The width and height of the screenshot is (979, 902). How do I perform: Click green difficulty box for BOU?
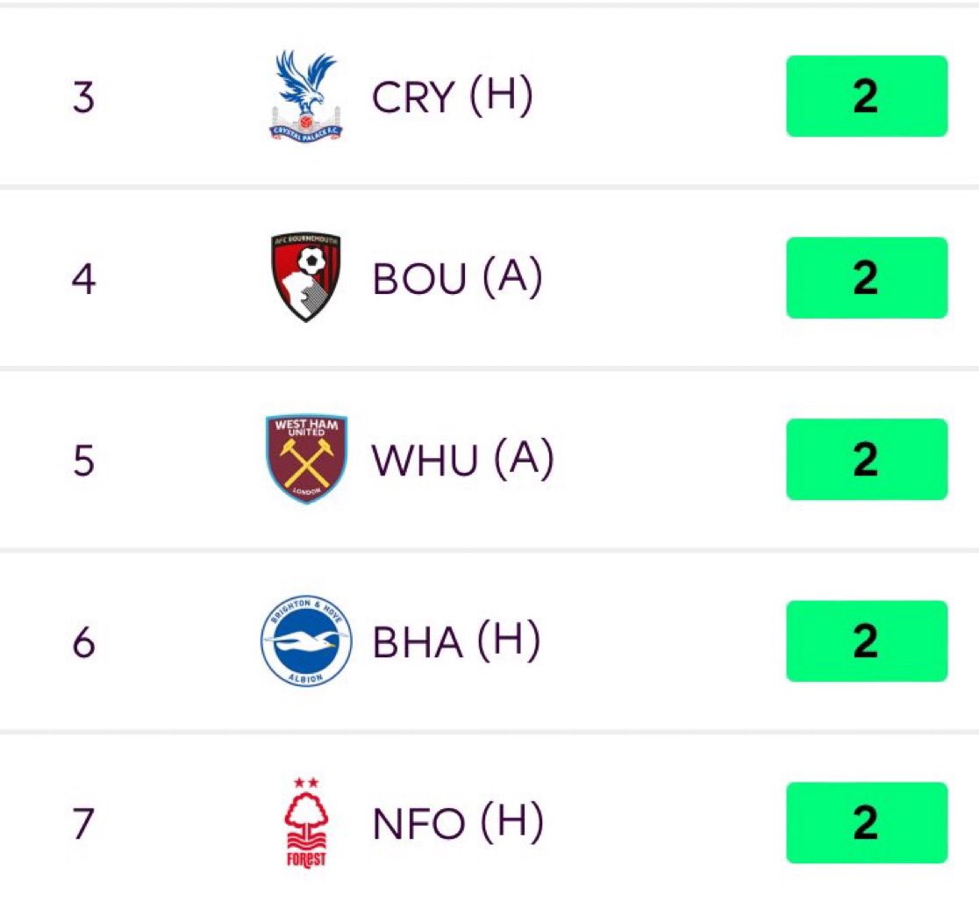(x=867, y=278)
